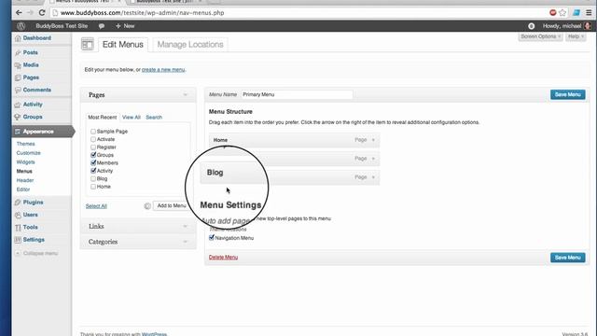Click the Pages sidebar icon
597x336 pixels.
18,77
